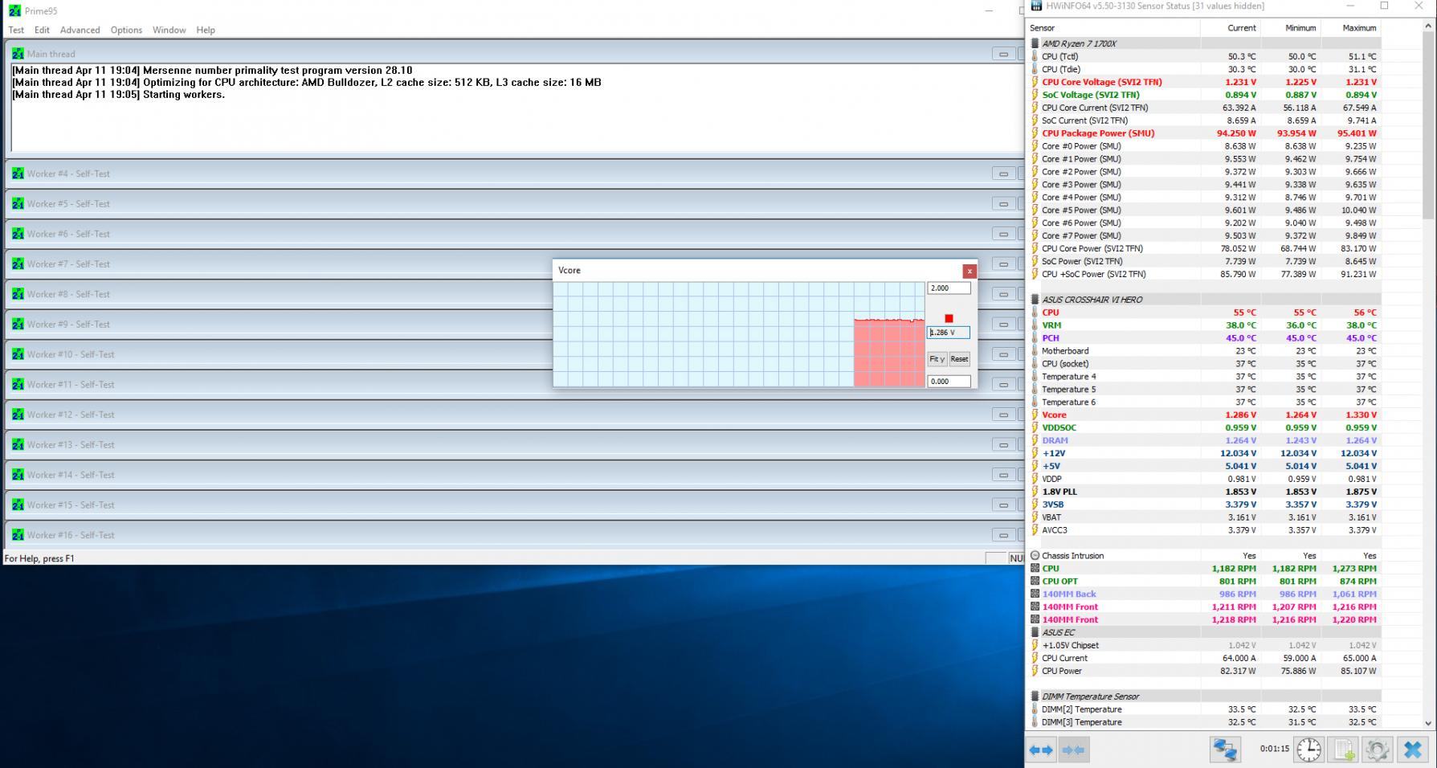The image size is (1437, 768).
Task: Click the chip icon beside ASUS EC
Action: tap(1035, 632)
